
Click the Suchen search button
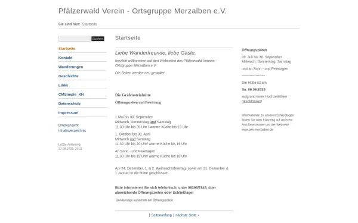click(98, 39)
